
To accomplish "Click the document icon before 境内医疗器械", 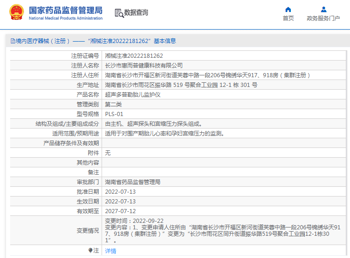I will [12, 41].
